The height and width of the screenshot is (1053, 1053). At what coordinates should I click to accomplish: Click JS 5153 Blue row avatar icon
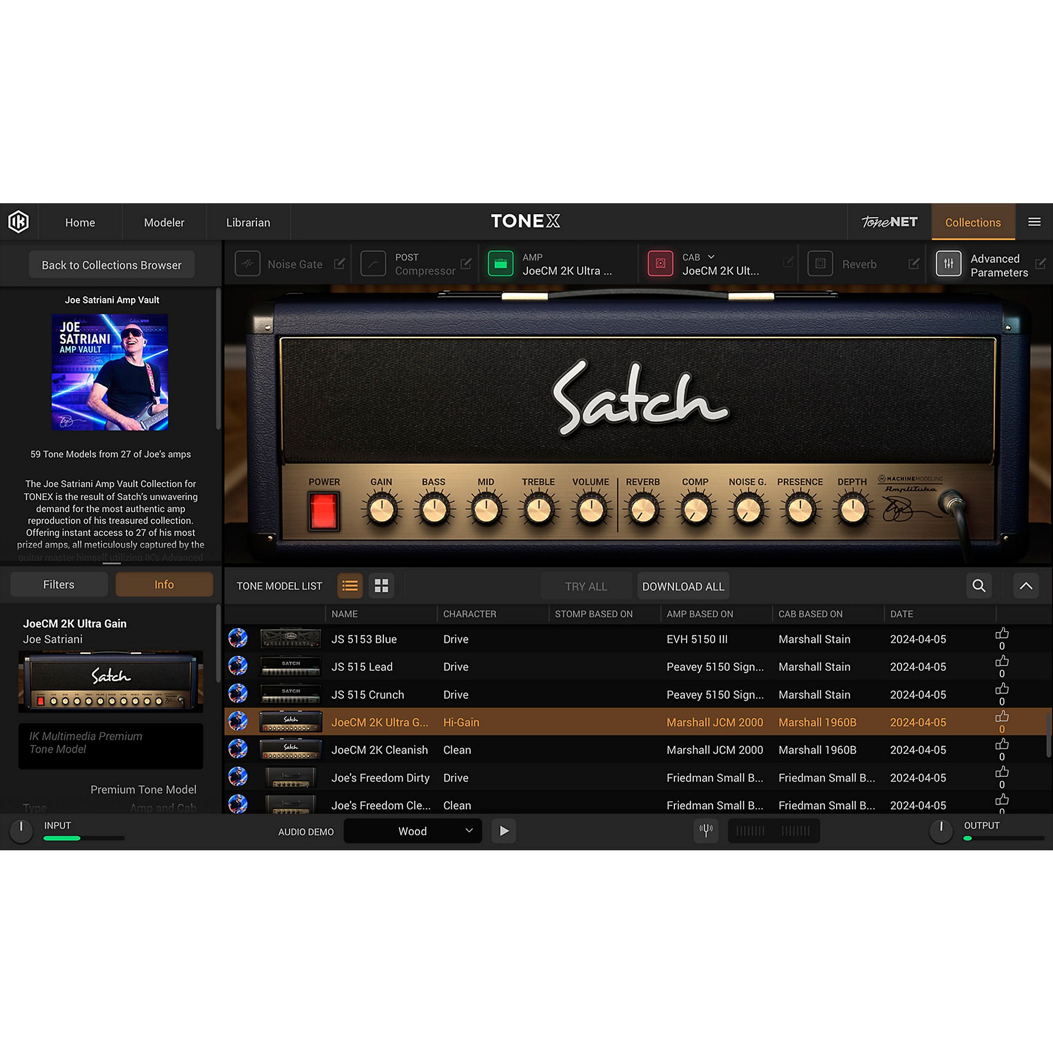click(x=237, y=638)
